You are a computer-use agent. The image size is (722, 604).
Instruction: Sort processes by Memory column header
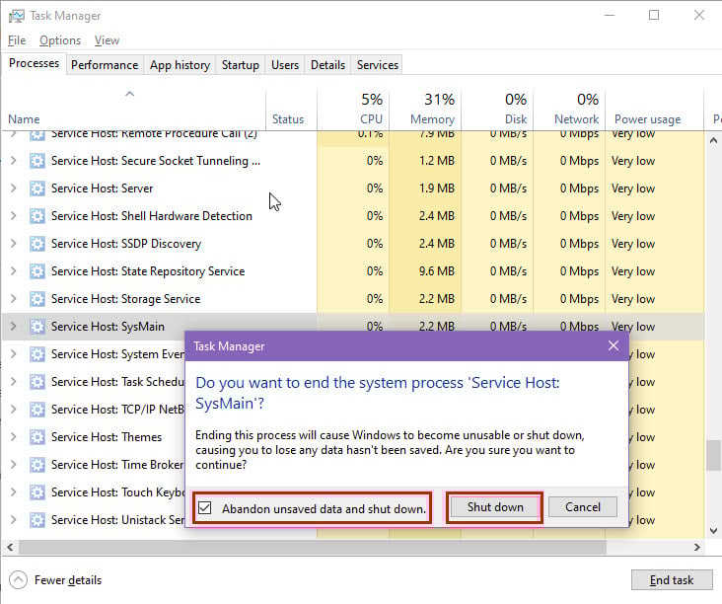click(432, 109)
